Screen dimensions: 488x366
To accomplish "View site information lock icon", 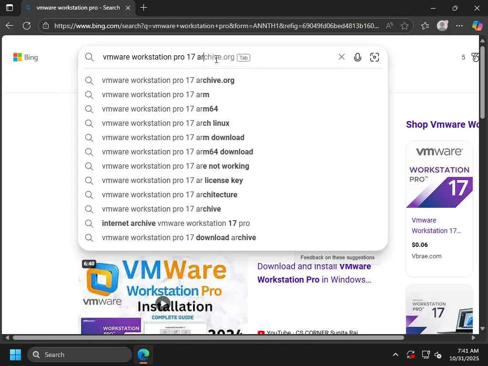I will click(46, 26).
